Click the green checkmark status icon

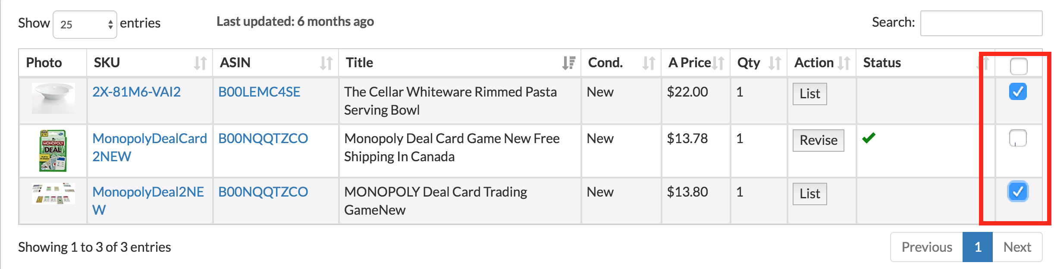[x=869, y=138]
